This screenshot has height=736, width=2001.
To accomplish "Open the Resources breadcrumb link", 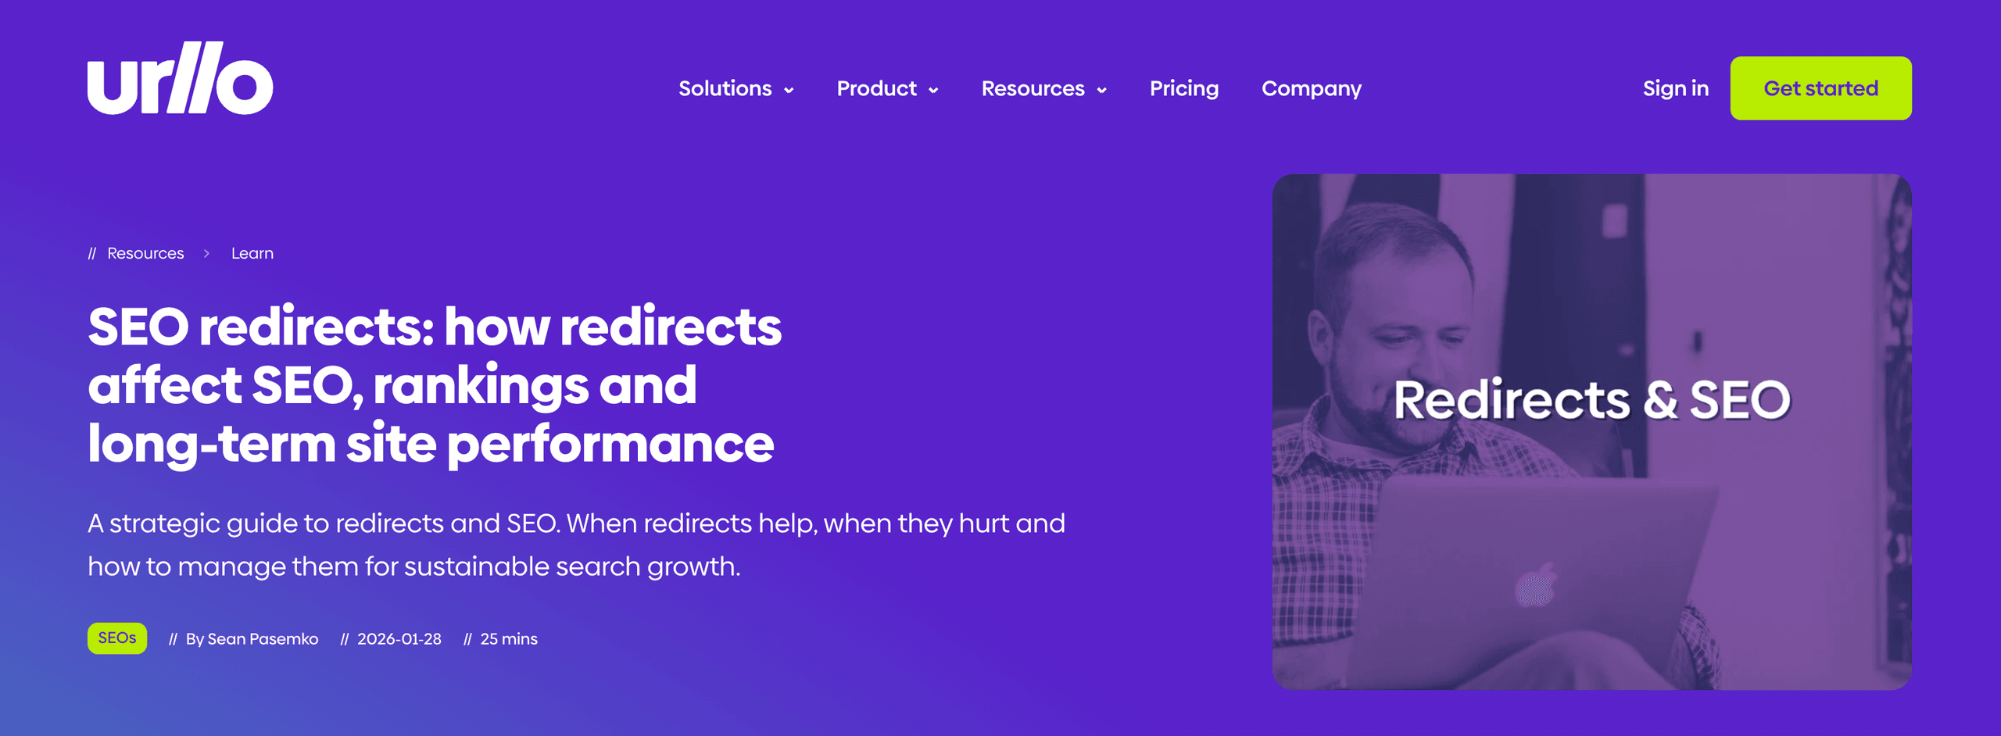I will 145,254.
